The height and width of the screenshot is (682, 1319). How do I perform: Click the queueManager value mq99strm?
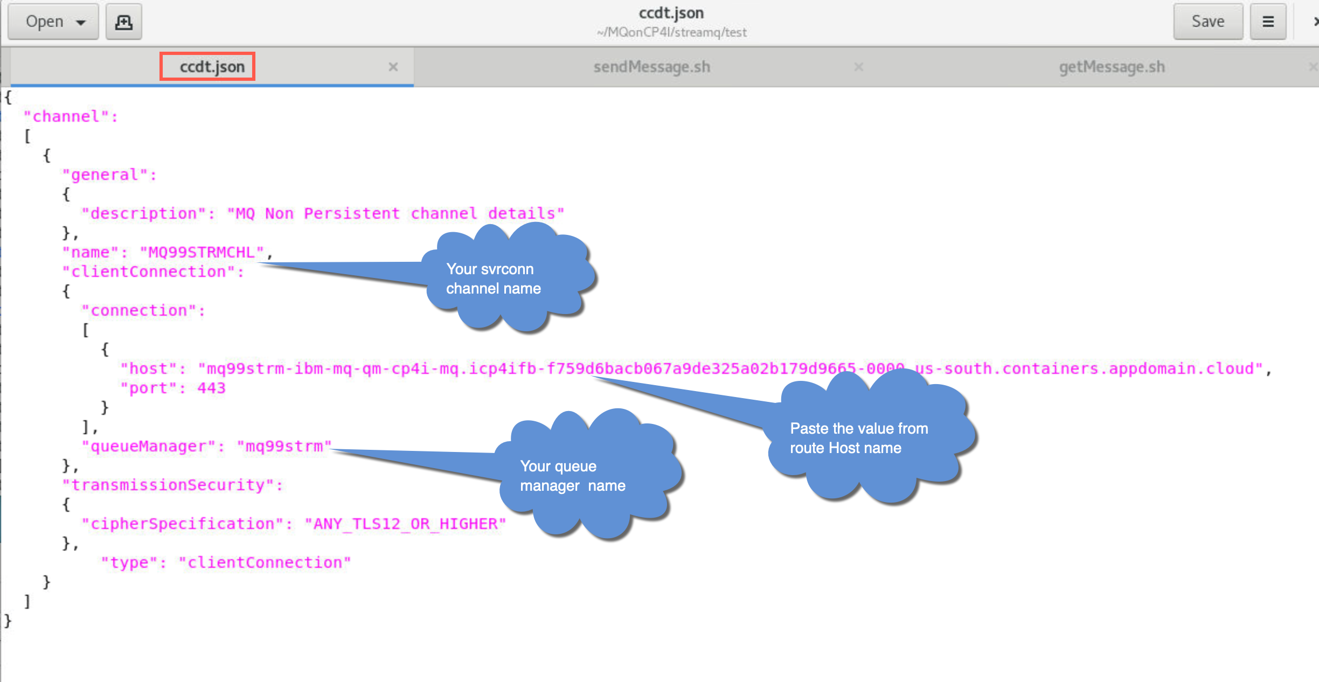click(x=284, y=446)
